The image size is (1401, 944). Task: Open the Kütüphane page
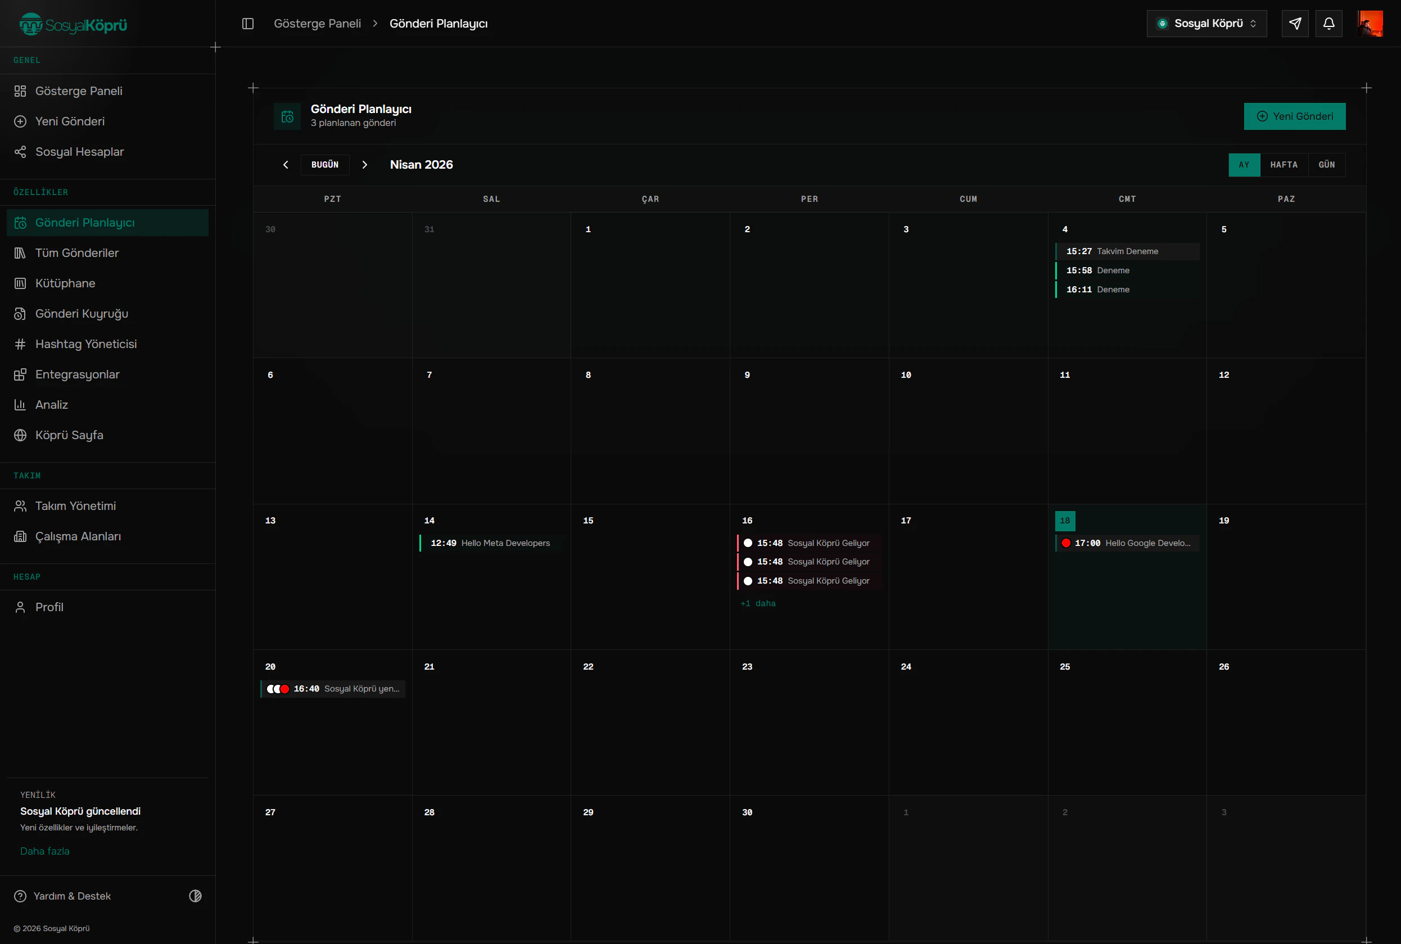[108, 283]
